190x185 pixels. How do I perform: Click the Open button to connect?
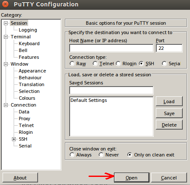coord(132,178)
